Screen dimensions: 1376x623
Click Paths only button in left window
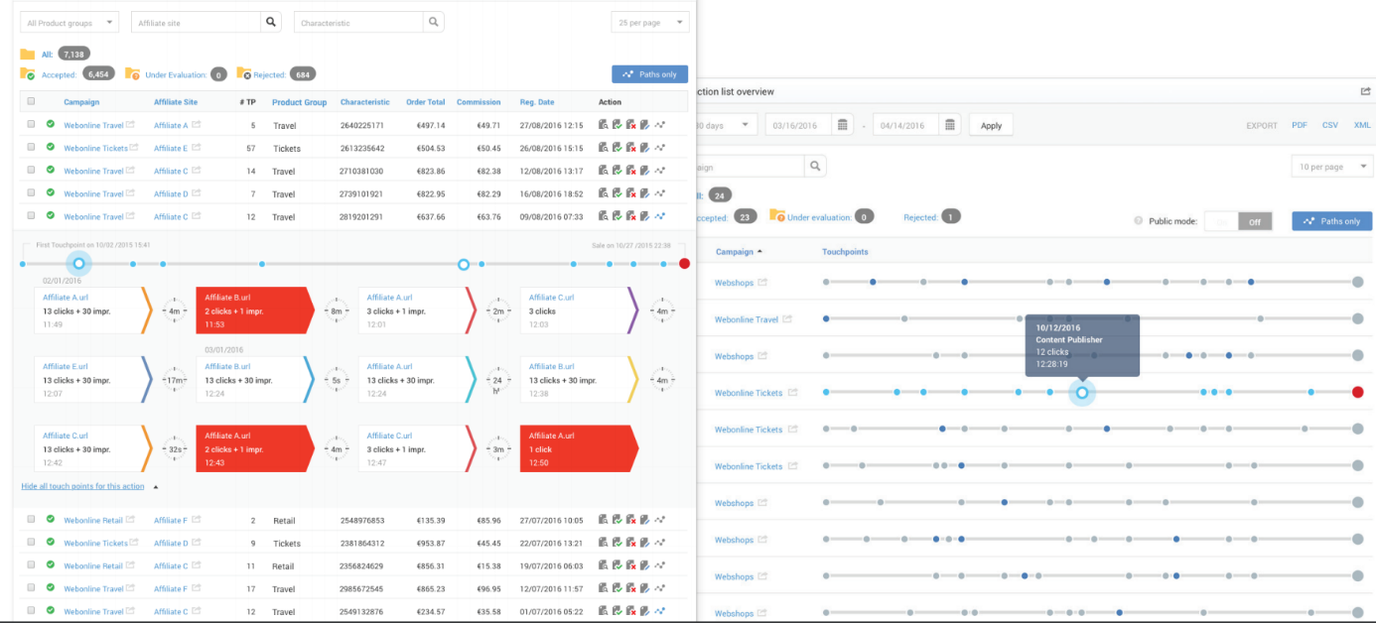click(x=649, y=74)
